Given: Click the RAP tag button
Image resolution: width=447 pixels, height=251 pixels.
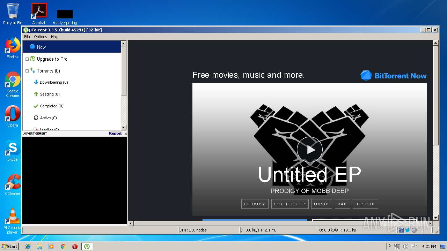Looking at the screenshot, I should coord(342,204).
